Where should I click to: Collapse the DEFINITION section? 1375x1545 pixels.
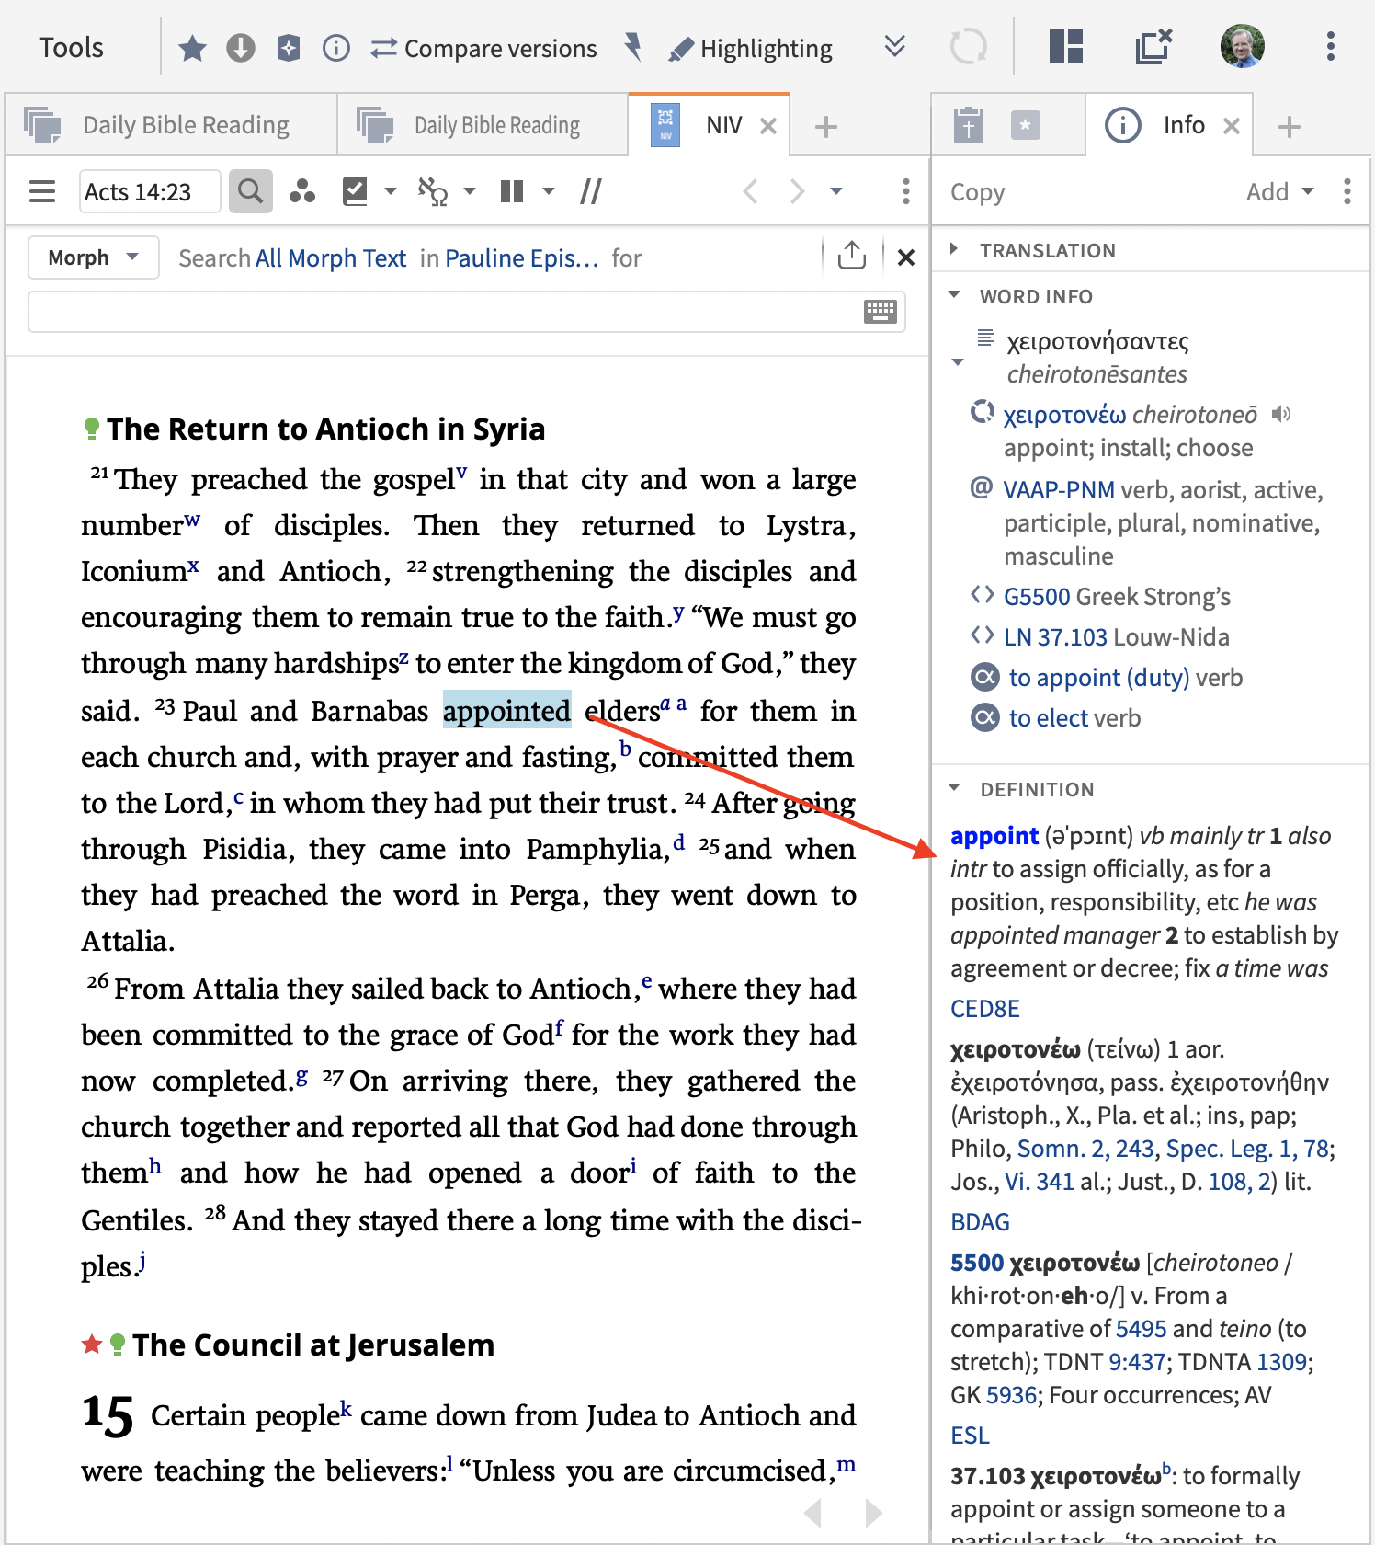click(x=954, y=788)
